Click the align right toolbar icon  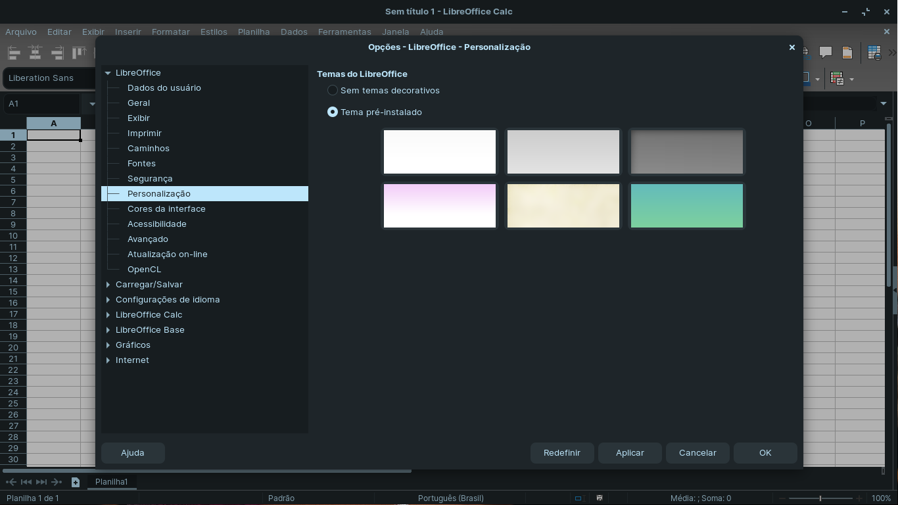tap(57, 53)
